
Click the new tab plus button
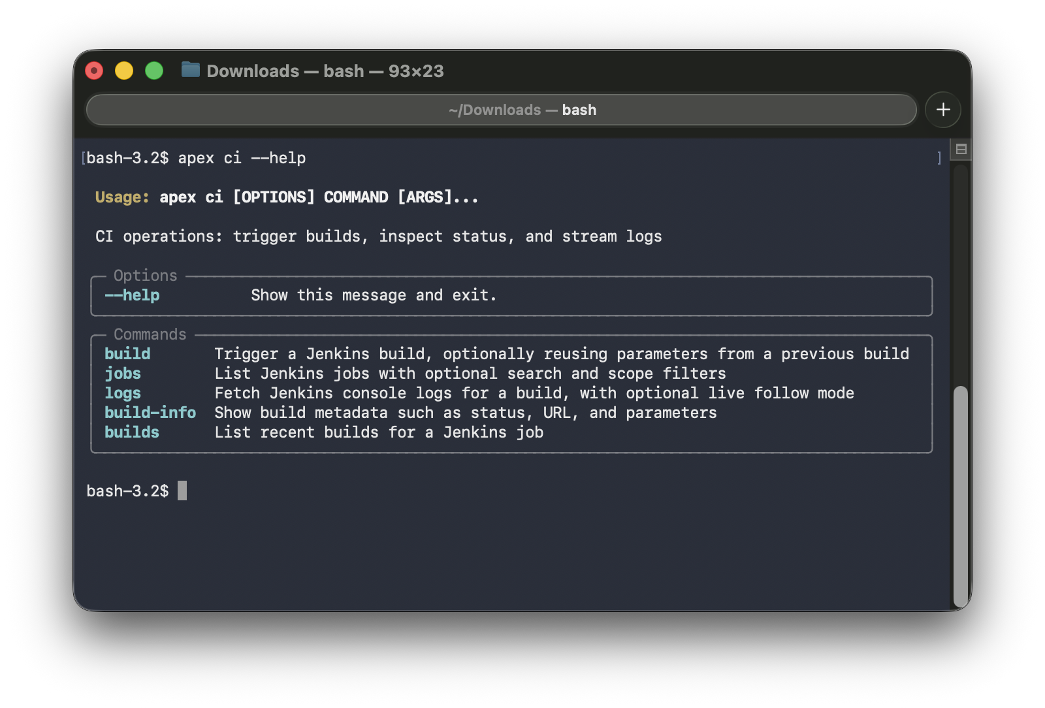[x=942, y=110]
